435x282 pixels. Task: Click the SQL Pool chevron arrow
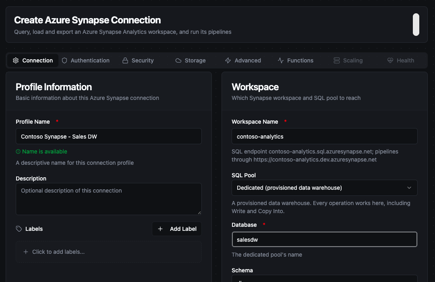tap(409, 188)
